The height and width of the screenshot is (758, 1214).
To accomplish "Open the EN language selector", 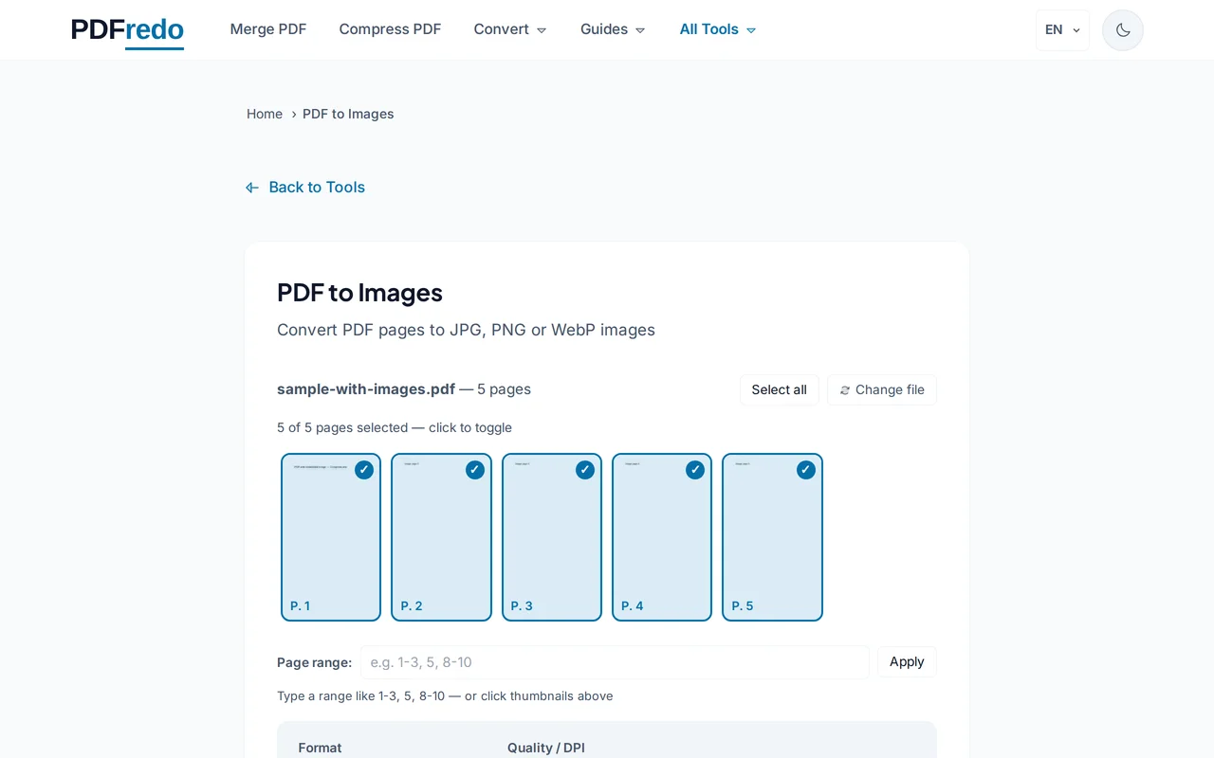I will [x=1062, y=29].
